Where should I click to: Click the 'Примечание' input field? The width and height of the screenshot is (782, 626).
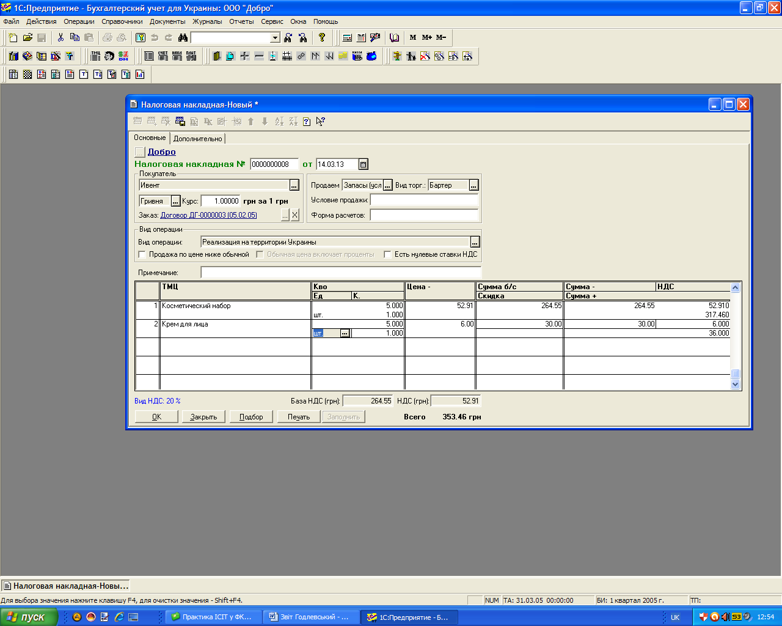tap(341, 273)
